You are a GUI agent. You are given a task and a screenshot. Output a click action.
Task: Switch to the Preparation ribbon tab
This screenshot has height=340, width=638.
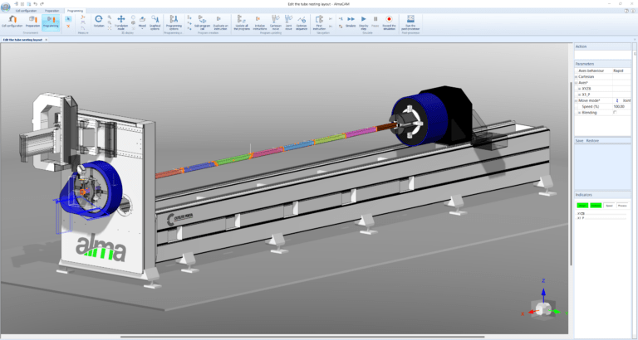tap(52, 10)
